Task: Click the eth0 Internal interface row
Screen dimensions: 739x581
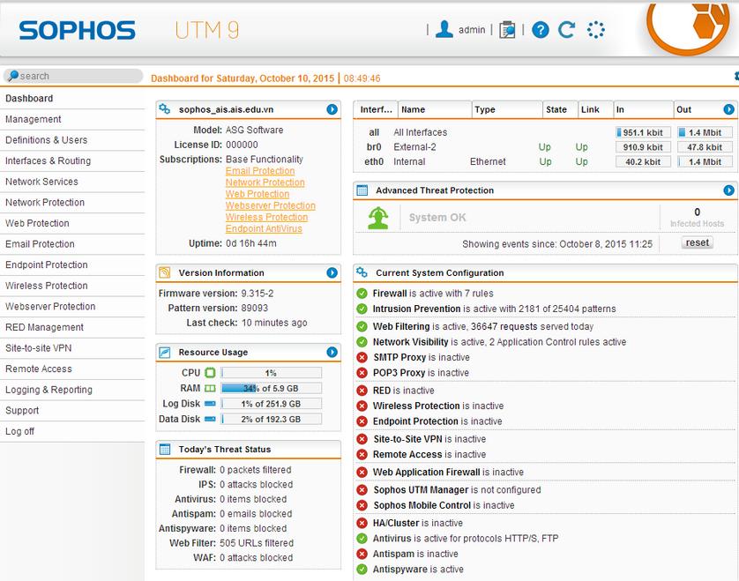Action: tap(546, 161)
